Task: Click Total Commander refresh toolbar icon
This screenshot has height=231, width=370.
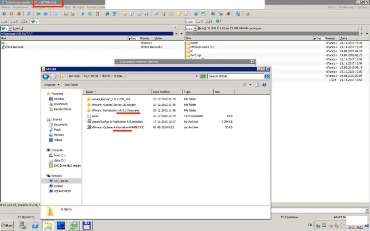Action: point(28,14)
